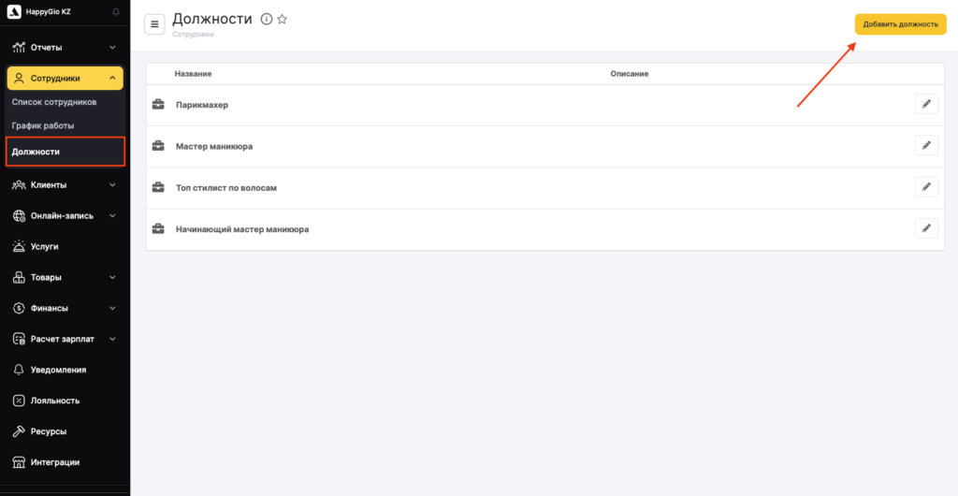The image size is (958, 496).
Task: Open the Парикмахер position row
Action: [x=202, y=105]
